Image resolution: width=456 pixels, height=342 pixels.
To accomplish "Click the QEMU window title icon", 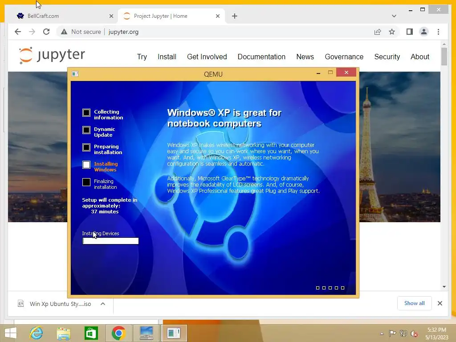I will 75,74.
